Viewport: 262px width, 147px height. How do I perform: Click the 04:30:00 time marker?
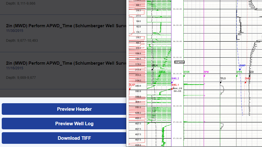tap(177, 41)
